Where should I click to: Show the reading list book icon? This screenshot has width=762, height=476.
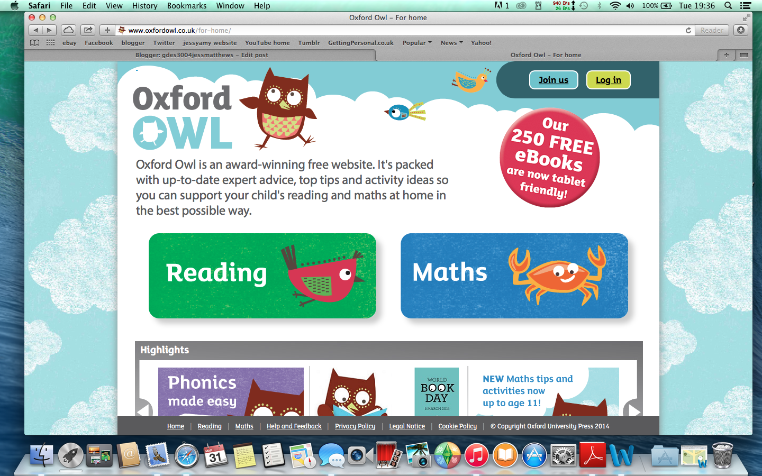pyautogui.click(x=34, y=43)
